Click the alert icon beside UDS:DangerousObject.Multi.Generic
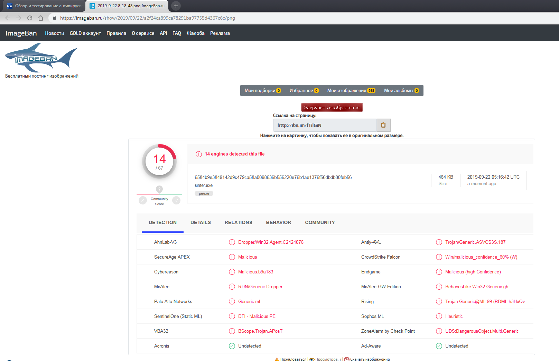Image resolution: width=559 pixels, height=361 pixels. click(439, 331)
